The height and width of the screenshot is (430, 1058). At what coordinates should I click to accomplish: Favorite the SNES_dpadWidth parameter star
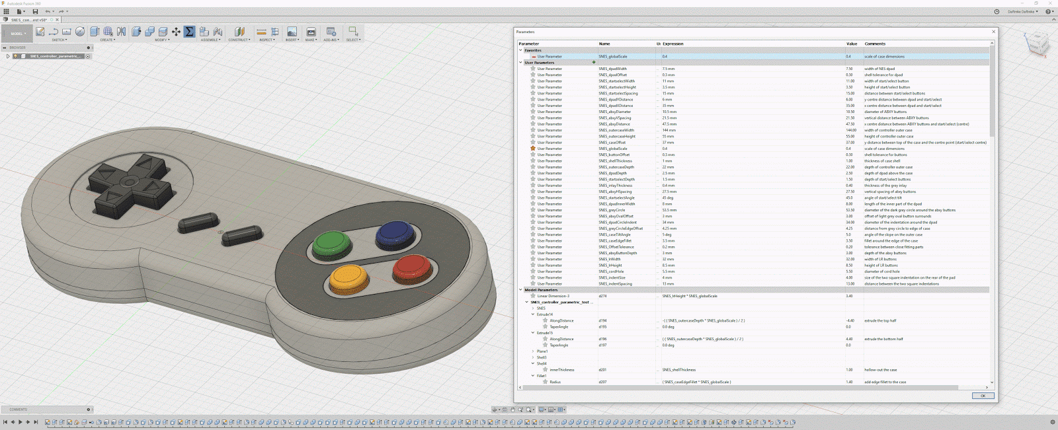coord(533,69)
